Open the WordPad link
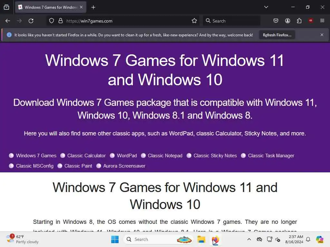The height and width of the screenshot is (247, 330). point(127,156)
